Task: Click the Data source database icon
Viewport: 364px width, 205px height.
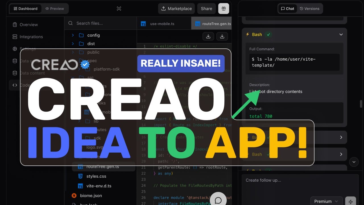Action: click(x=15, y=61)
